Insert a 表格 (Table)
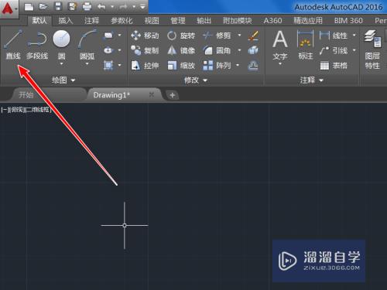Screen dimensions: 387x290 [x=334, y=66]
